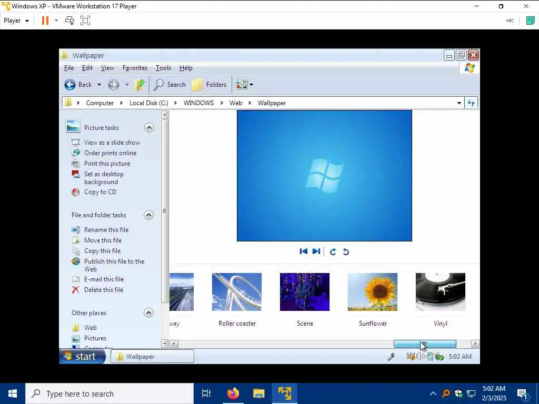This screenshot has height=404, width=539.
Task: Click the Back arrow icon in Explorer
Action: pos(70,85)
